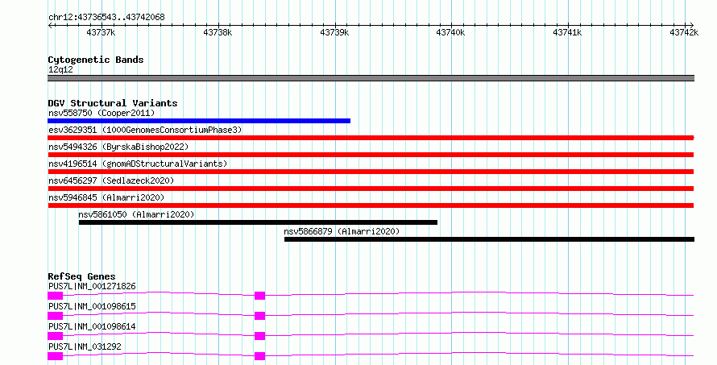Image resolution: width=717 pixels, height=365 pixels.
Task: Select the 12q12 band label
Action: pos(60,69)
